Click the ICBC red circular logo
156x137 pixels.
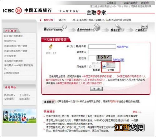(x=18, y=11)
